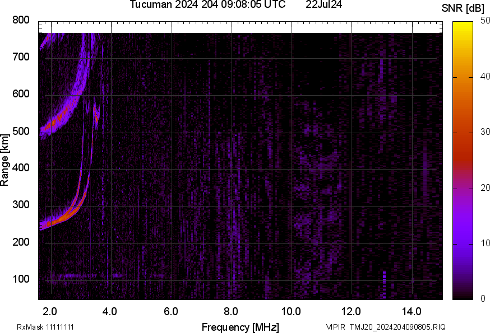This screenshot has height=333, width=490.
Task: Click the colorbar tick label '50'
Action: 485,21
